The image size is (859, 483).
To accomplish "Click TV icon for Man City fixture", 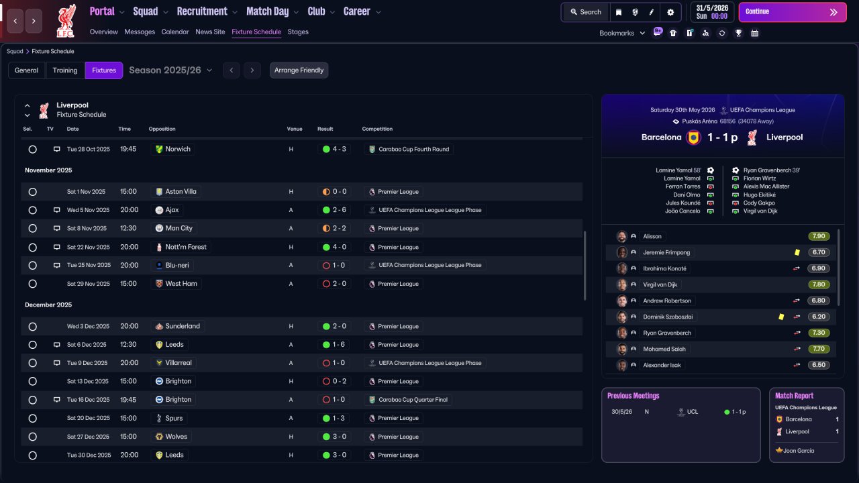I will pyautogui.click(x=57, y=228).
